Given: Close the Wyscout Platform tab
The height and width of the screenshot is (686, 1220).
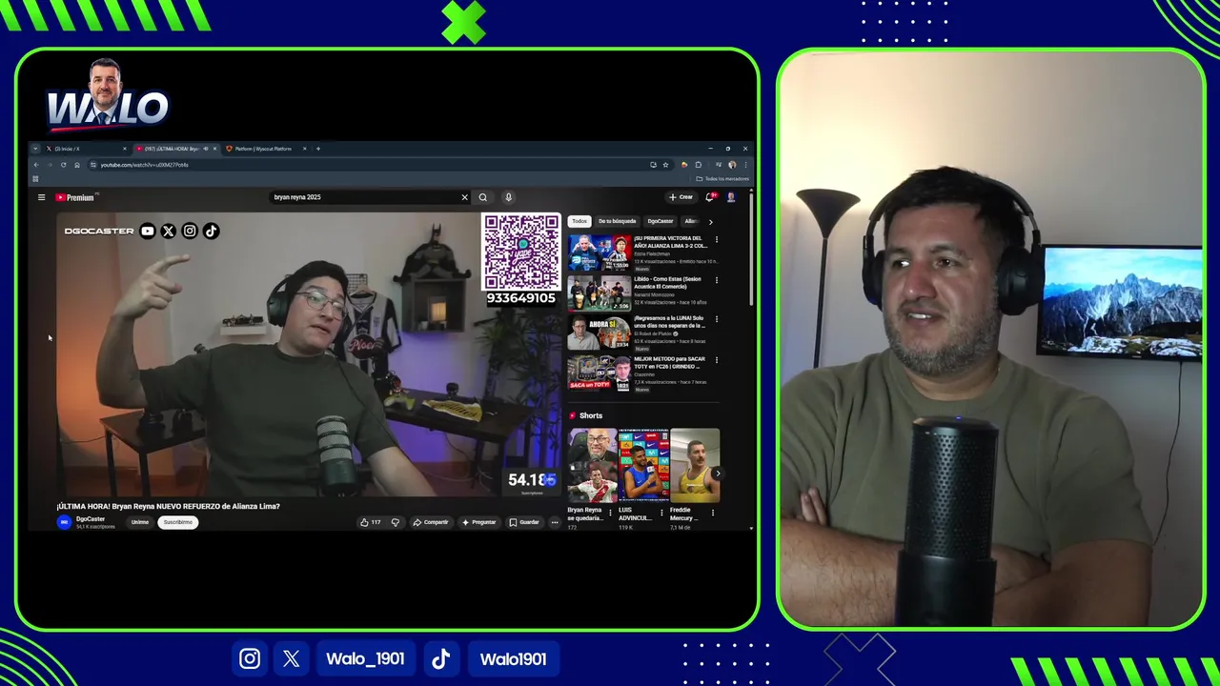Looking at the screenshot, I should pyautogui.click(x=304, y=149).
